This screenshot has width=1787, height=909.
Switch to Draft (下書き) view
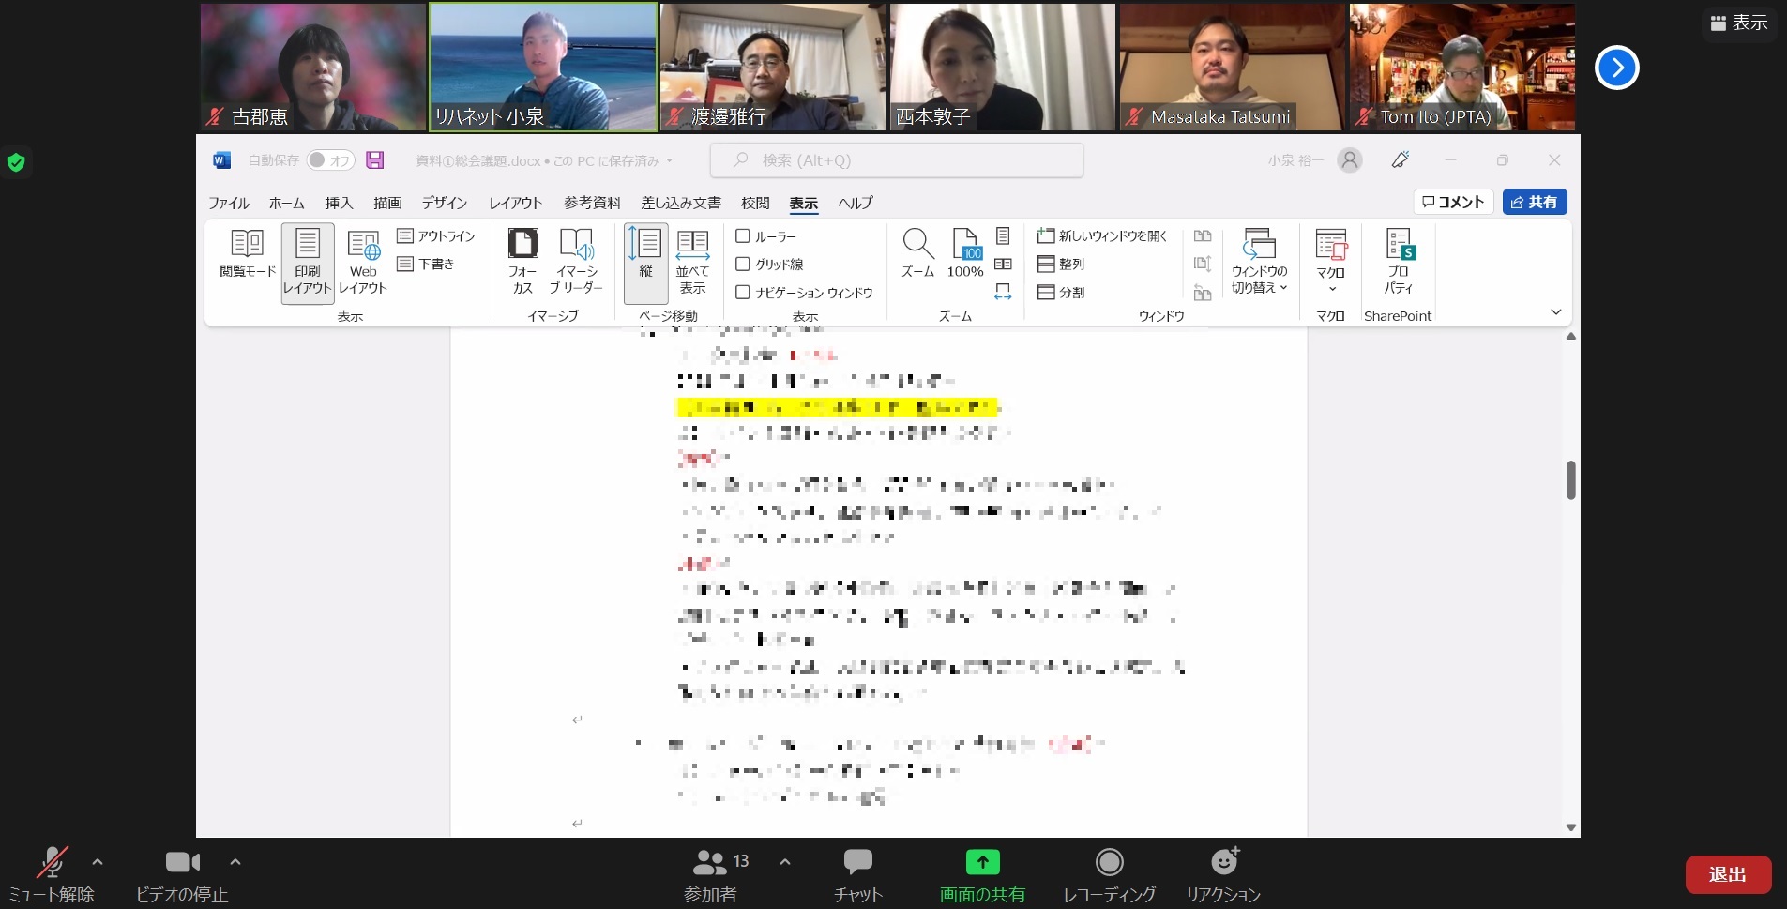pyautogui.click(x=426, y=264)
